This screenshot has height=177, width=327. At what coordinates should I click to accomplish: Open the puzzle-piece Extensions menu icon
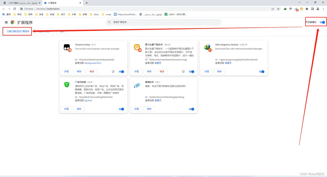point(307,9)
